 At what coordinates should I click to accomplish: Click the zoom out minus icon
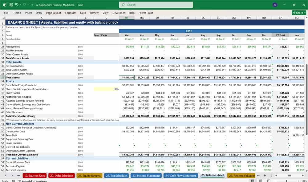tap(275, 181)
